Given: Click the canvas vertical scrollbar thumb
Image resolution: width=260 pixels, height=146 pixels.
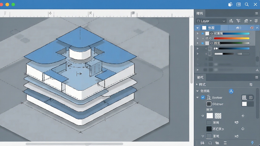Looking at the screenshot, I should [x=191, y=64].
